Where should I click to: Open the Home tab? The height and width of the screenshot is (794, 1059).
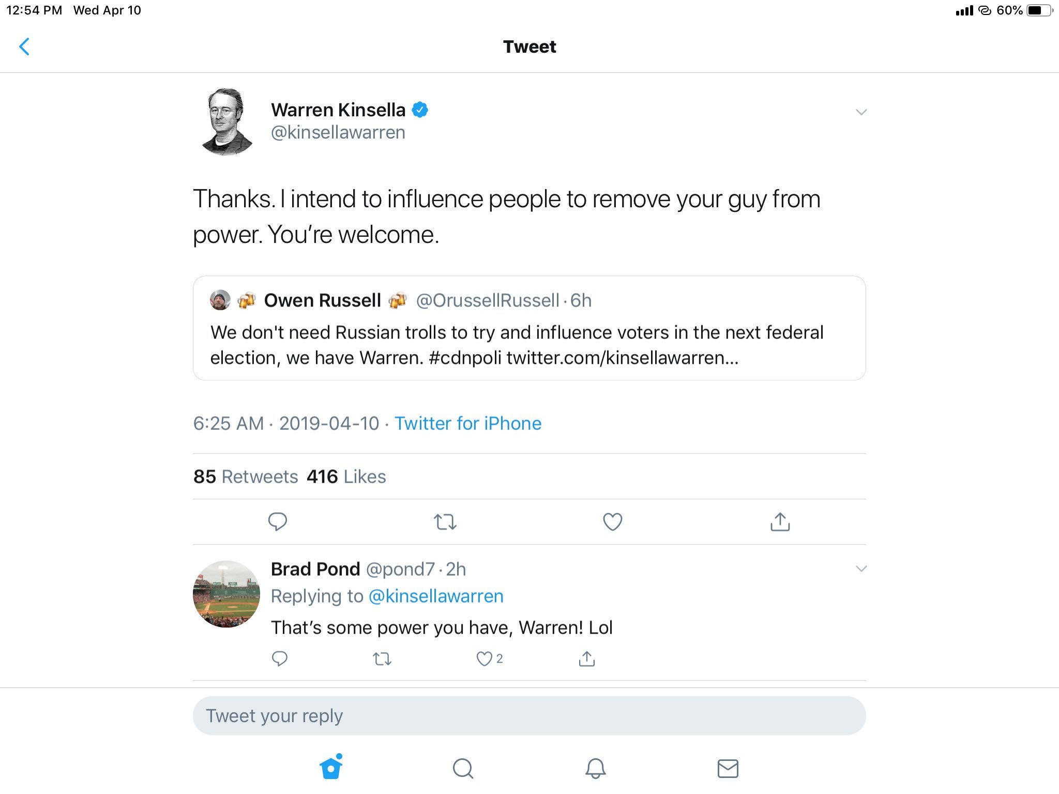coord(331,768)
